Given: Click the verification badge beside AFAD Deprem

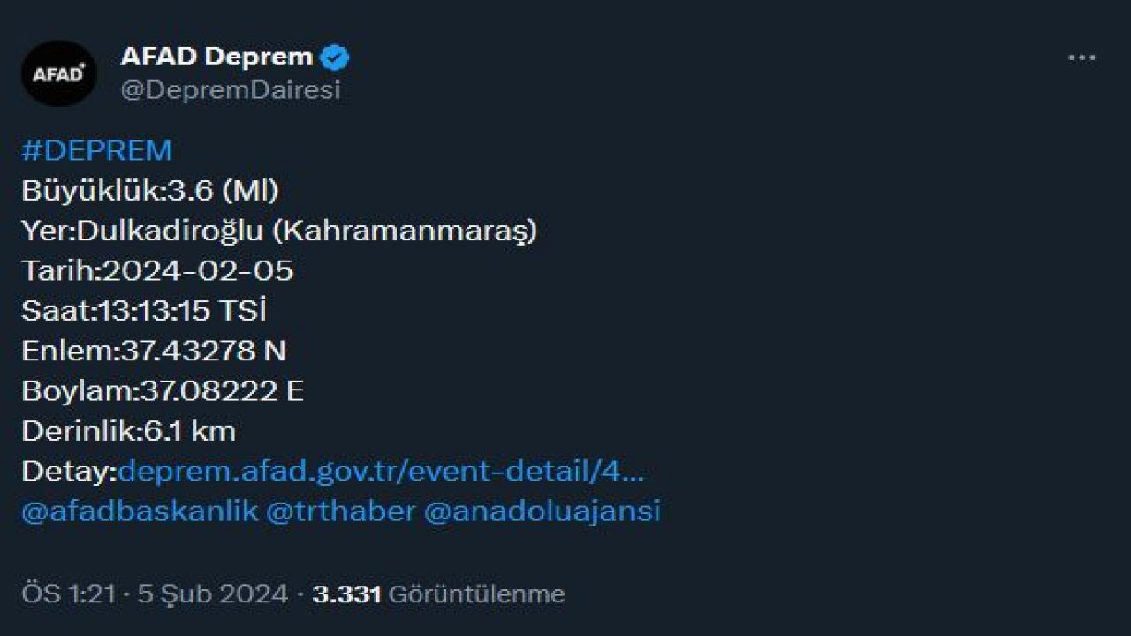Looking at the screenshot, I should [x=336, y=56].
